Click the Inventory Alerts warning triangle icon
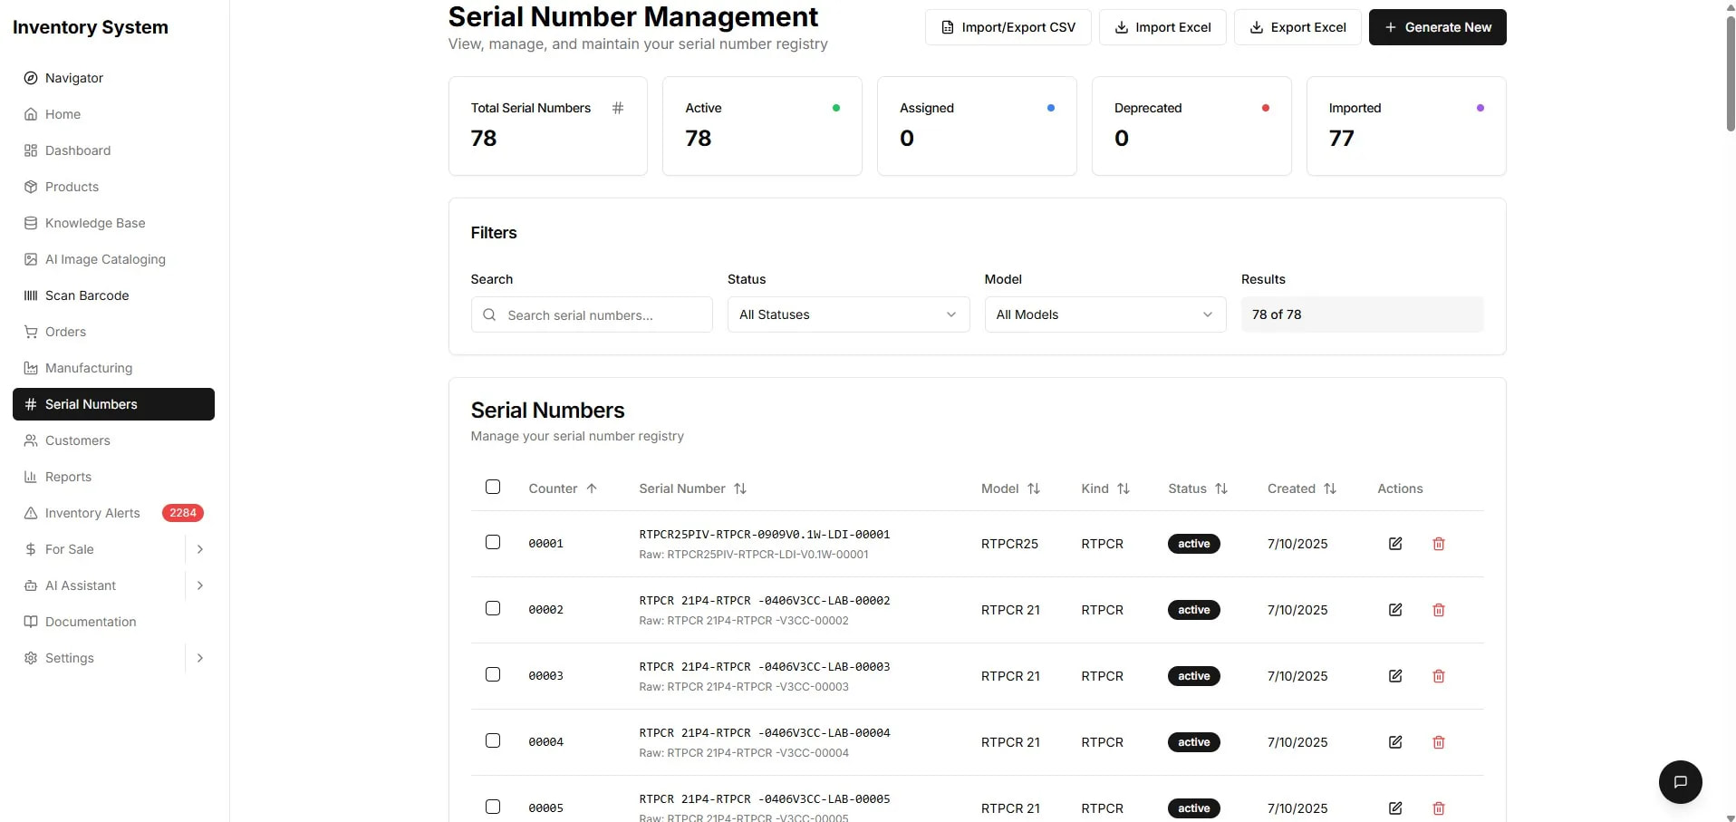The image size is (1736, 822). [31, 513]
